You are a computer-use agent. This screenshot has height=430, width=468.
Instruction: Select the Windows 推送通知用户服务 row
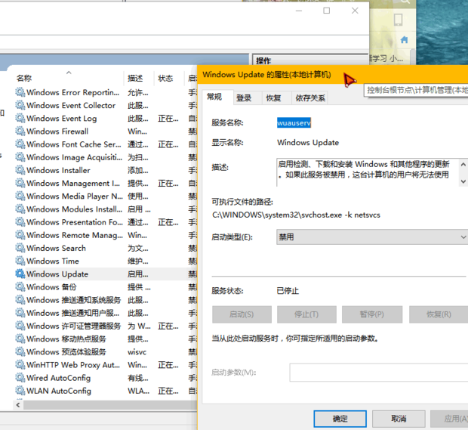coord(106,313)
